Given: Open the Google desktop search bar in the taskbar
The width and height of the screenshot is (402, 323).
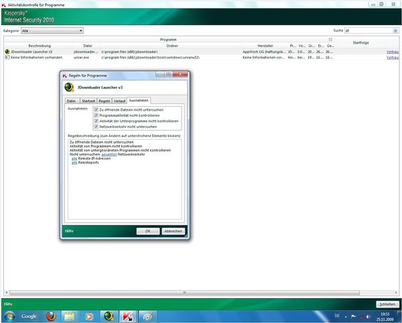Looking at the screenshot, I should pos(29,316).
